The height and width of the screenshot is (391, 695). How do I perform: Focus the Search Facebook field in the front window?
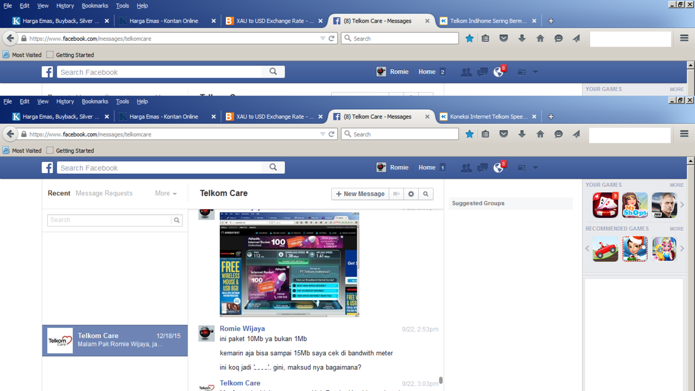tap(160, 168)
